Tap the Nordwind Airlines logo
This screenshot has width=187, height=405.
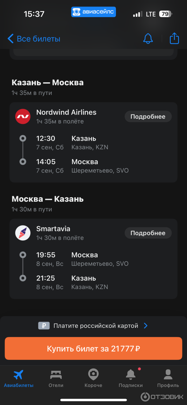(23, 116)
